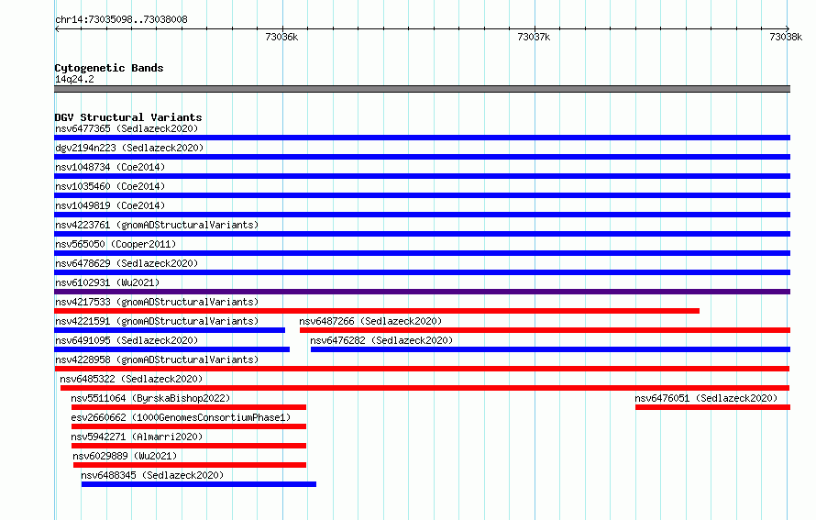
Task: Select the dgv2194n223 (Sedlazeck2020) label
Action: (x=129, y=148)
